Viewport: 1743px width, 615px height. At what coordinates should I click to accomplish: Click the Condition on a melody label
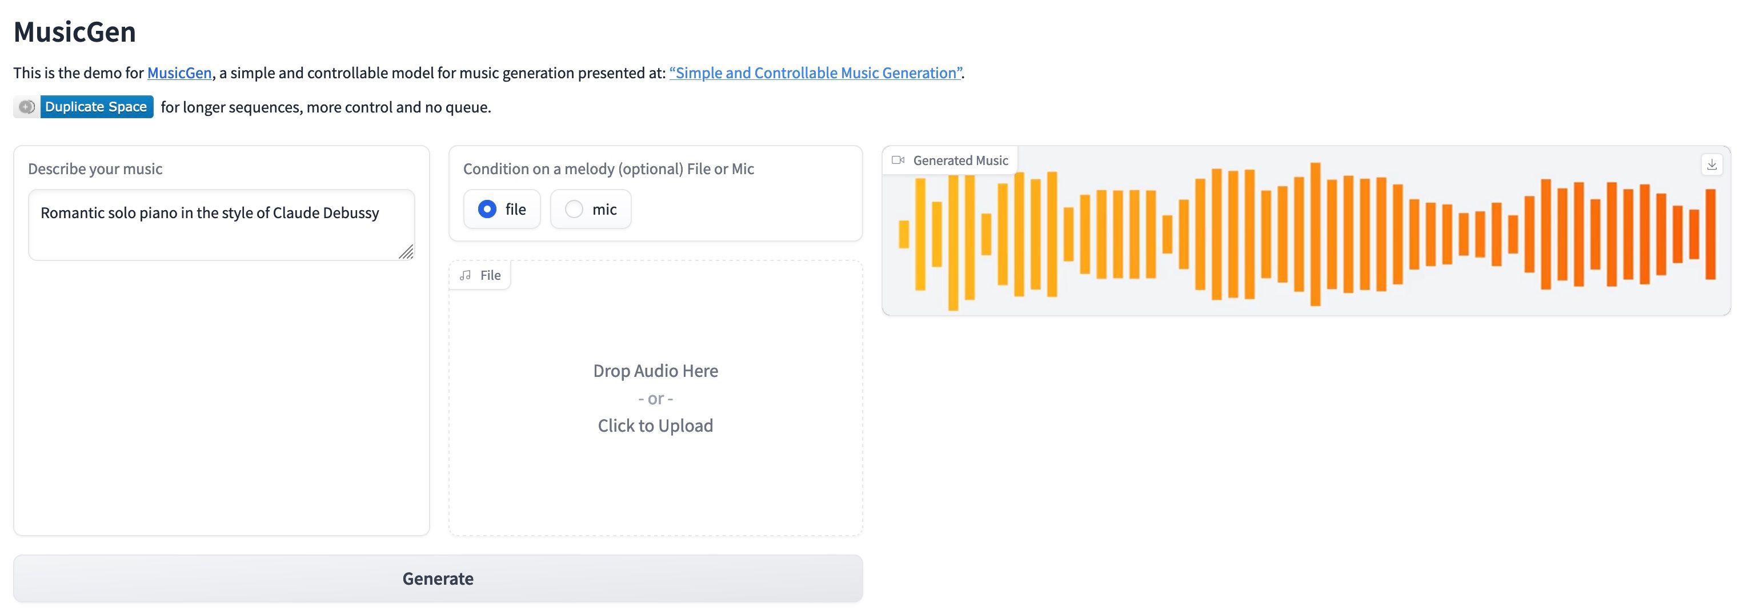(608, 169)
